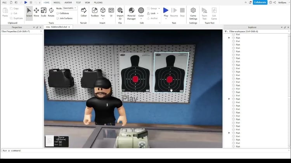Enable the Collisions checkbox

point(57,13)
